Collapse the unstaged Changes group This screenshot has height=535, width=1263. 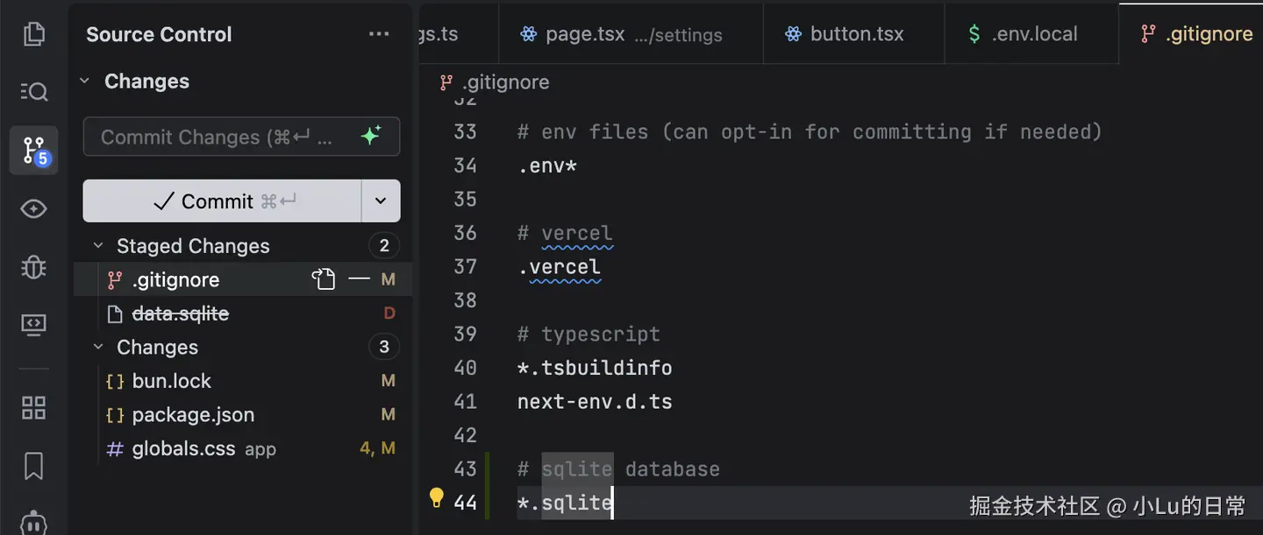click(x=98, y=348)
